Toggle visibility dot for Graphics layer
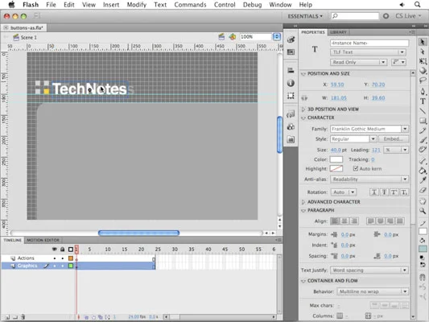The width and height of the screenshot is (429, 322). (55, 266)
